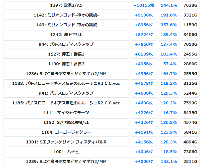The width and height of the screenshot is (203, 167).
Task: Select the 3406G cell
Action: pyautogui.click(x=190, y=35)
